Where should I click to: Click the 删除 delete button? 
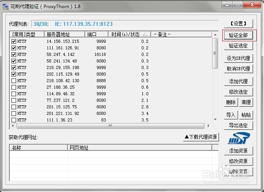pyautogui.click(x=231, y=102)
